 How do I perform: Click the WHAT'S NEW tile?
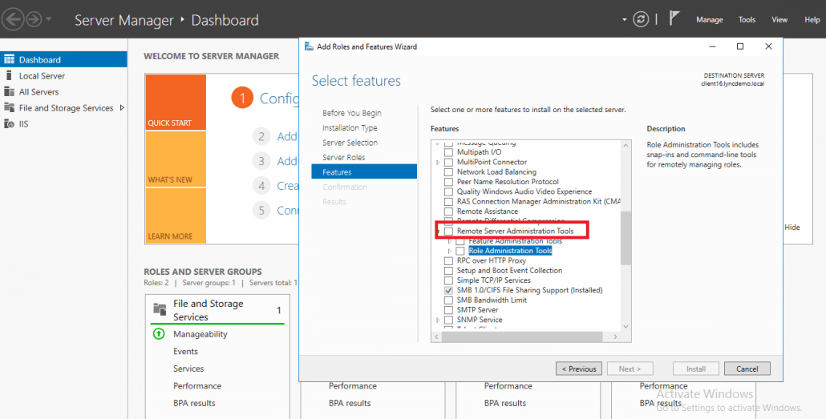click(176, 159)
